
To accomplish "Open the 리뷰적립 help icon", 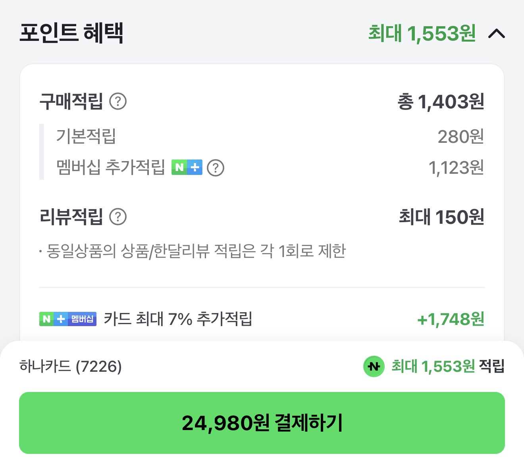I will [x=118, y=217].
